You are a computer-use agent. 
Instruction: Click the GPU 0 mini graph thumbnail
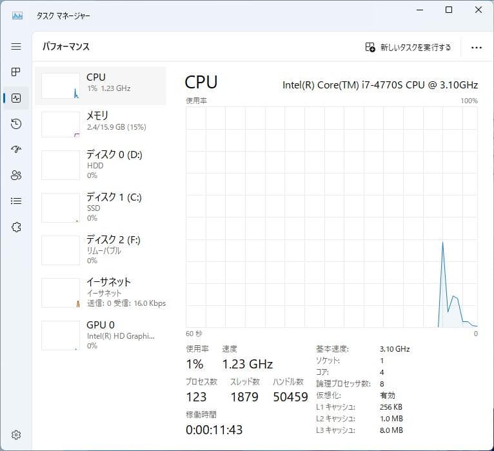[x=61, y=336]
